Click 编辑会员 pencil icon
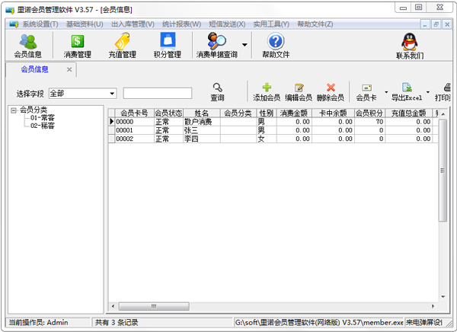The height and width of the screenshot is (332, 457). [299, 88]
